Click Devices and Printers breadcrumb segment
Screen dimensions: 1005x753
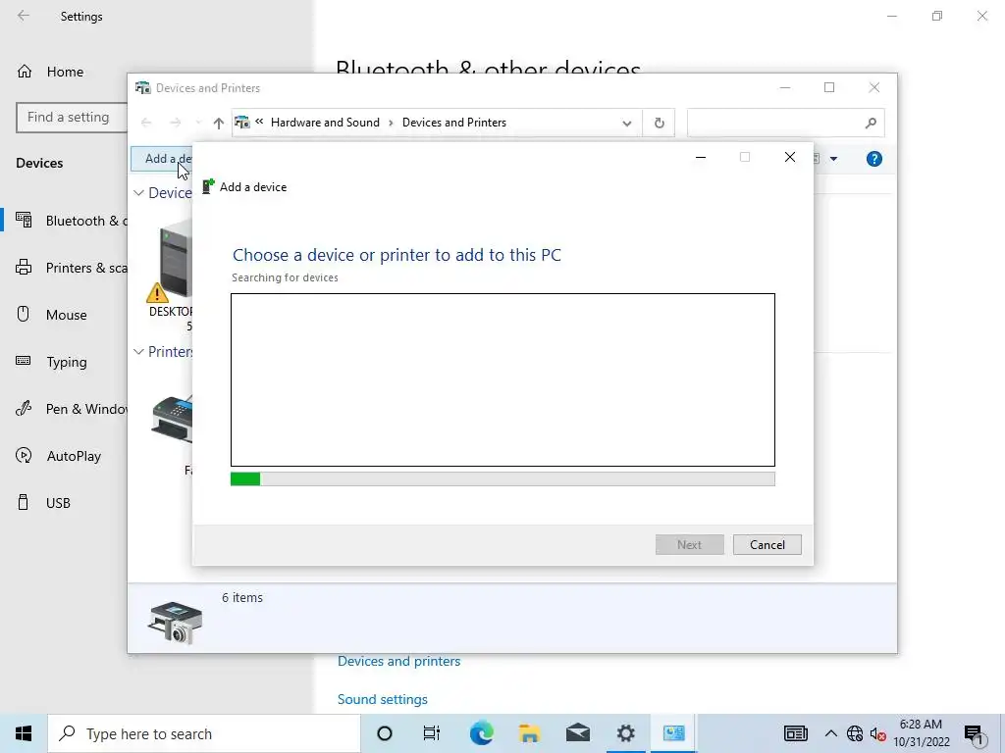pyautogui.click(x=453, y=123)
